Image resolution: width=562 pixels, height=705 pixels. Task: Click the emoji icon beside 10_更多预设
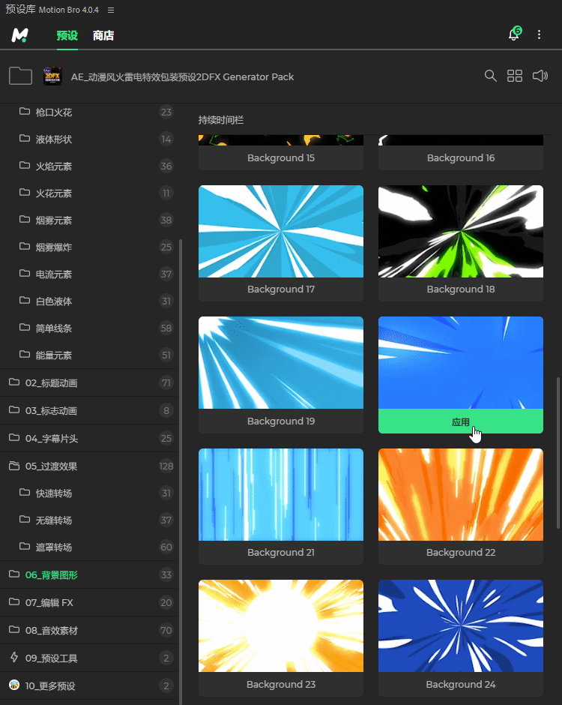(x=14, y=685)
